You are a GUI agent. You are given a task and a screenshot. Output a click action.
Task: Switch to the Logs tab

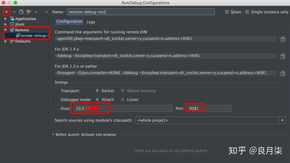91,22
